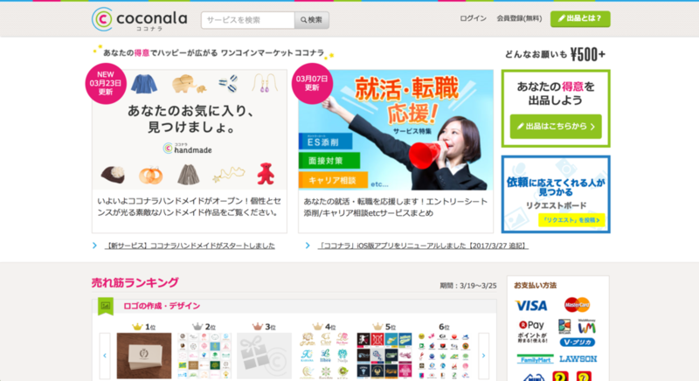This screenshot has height=381, width=699.
Task: Select the 5位 ranked logo thumbnail
Action: (384, 356)
